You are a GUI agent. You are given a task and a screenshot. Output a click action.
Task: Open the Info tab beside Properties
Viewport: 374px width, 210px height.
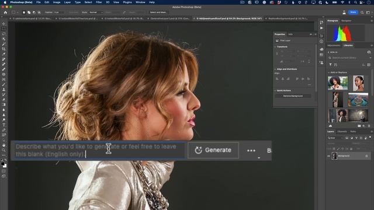pos(290,34)
